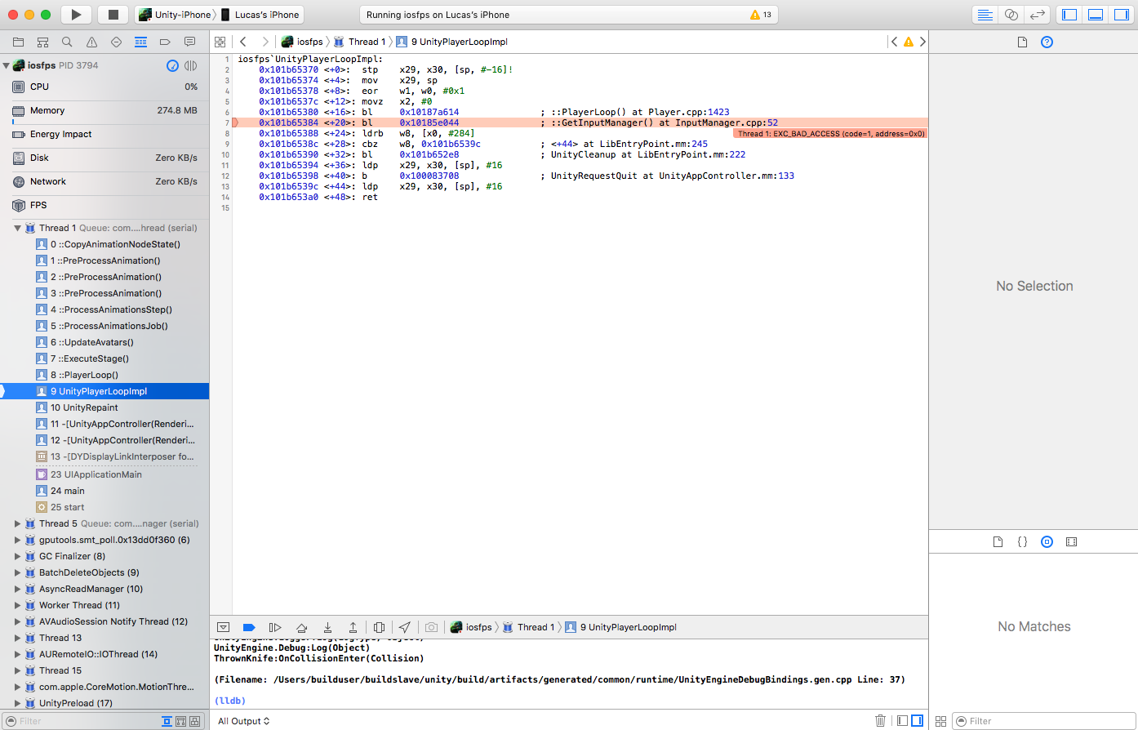Expand Thread 5 in debug navigator

point(17,523)
